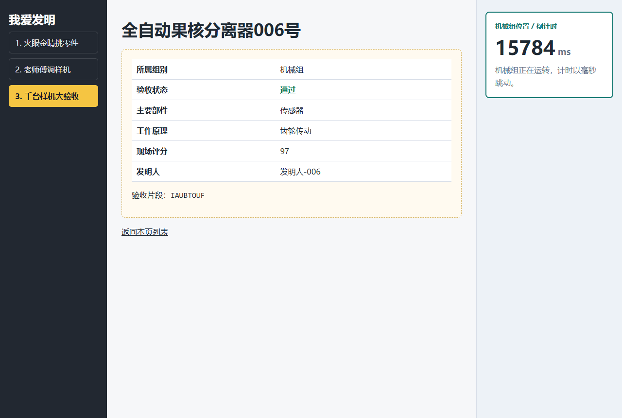Click the 机械组位置 / 倒计时 card title
This screenshot has height=418, width=622.
pyautogui.click(x=526, y=26)
